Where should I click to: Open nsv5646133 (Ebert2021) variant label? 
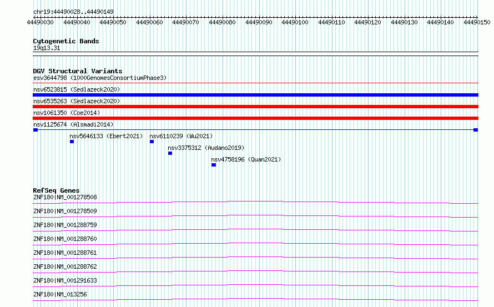pos(106,136)
